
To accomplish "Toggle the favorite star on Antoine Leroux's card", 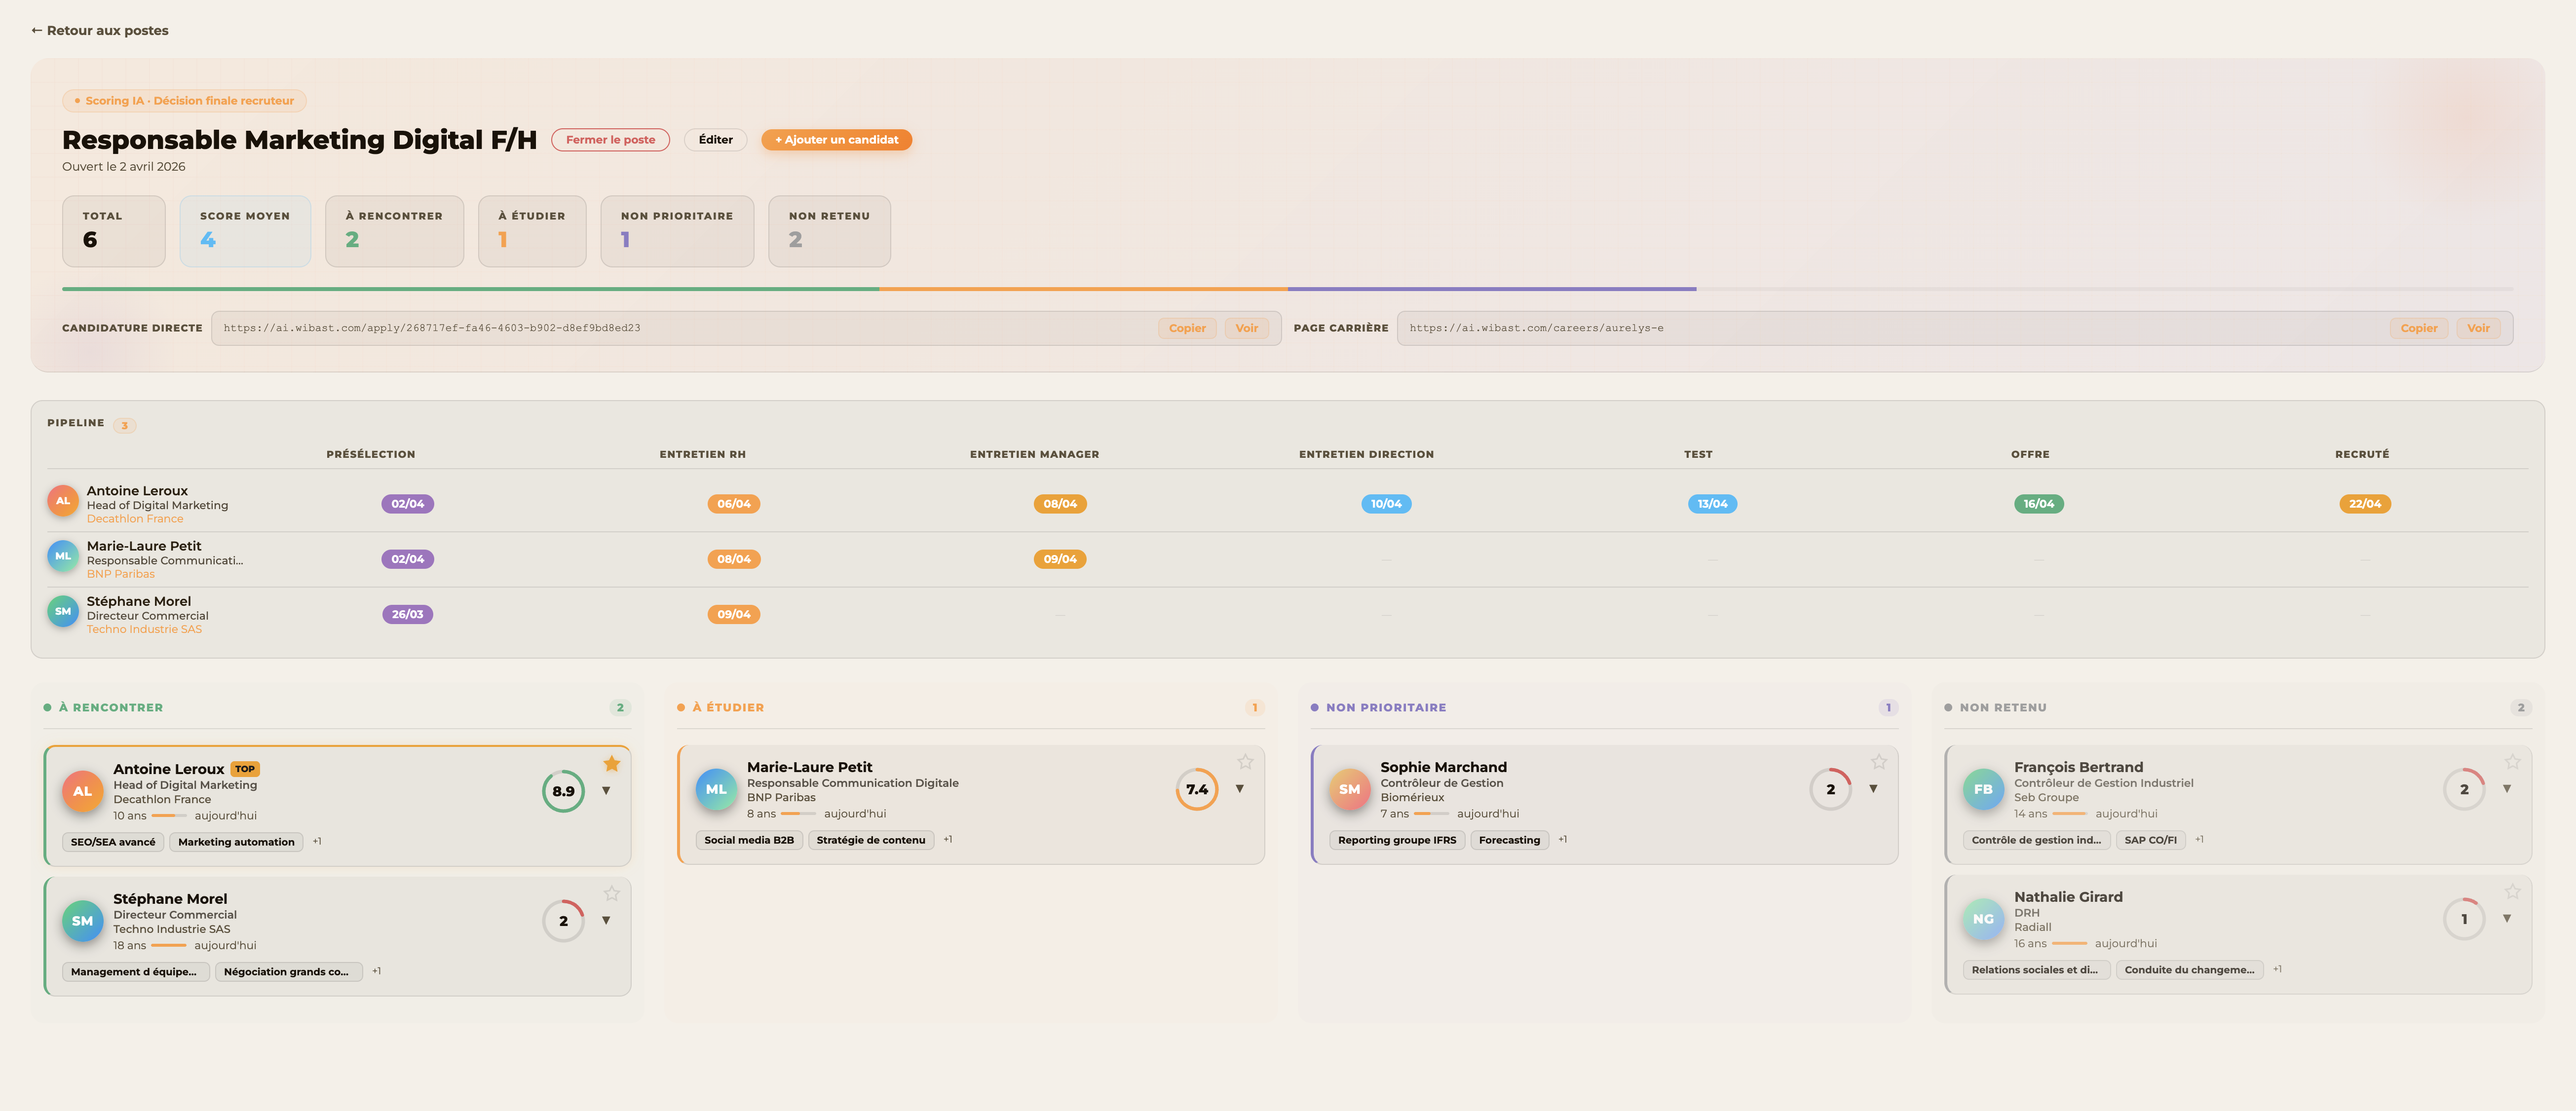I will click(x=612, y=763).
